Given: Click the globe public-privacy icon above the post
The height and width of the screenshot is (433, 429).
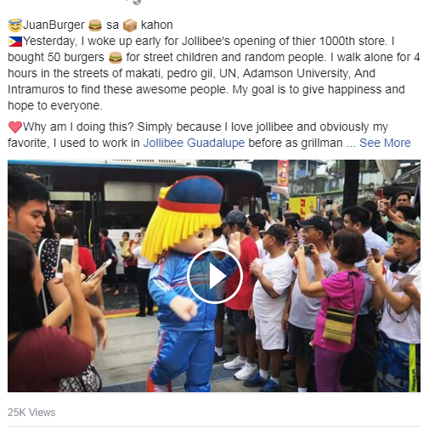Looking at the screenshot, I should point(137,2).
